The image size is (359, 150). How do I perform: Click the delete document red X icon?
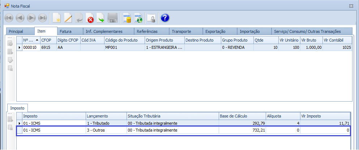click(x=90, y=18)
